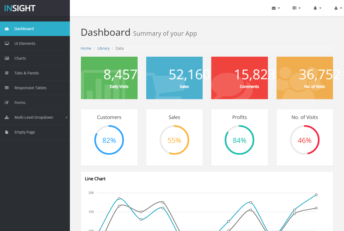Expand the Multi-Level Dropdown arrow

click(66, 117)
